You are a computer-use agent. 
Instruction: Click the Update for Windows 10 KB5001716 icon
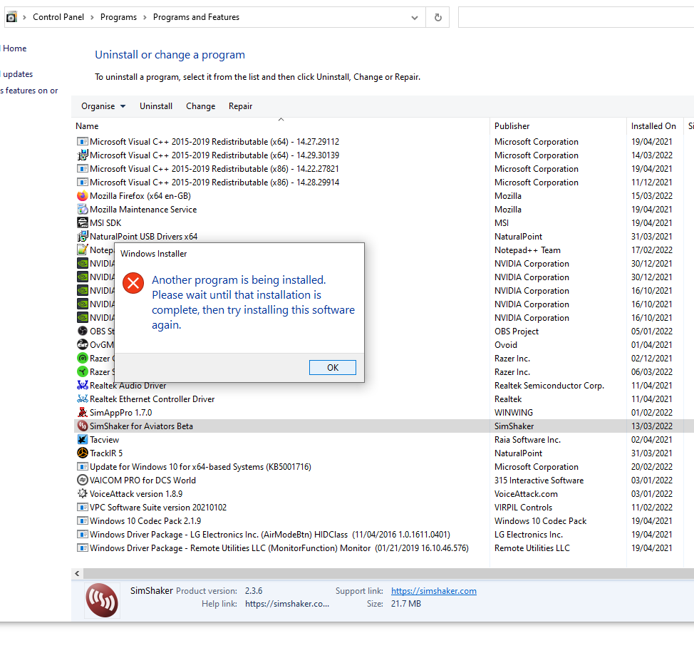(83, 467)
